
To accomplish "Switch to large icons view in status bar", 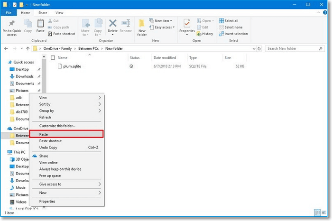I will pyautogui.click(x=323, y=212).
